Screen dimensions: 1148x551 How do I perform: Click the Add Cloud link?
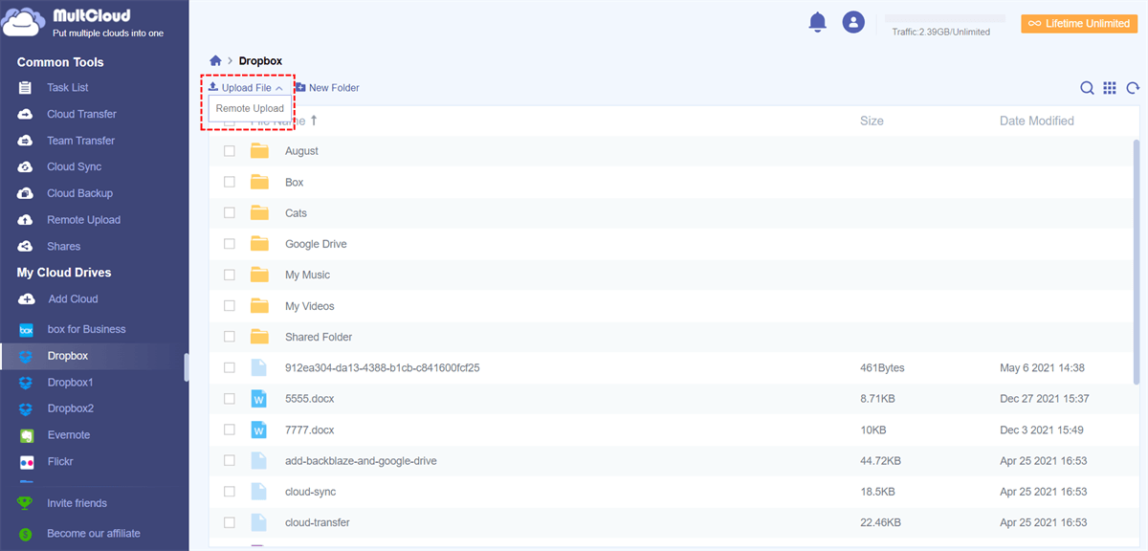coord(73,299)
